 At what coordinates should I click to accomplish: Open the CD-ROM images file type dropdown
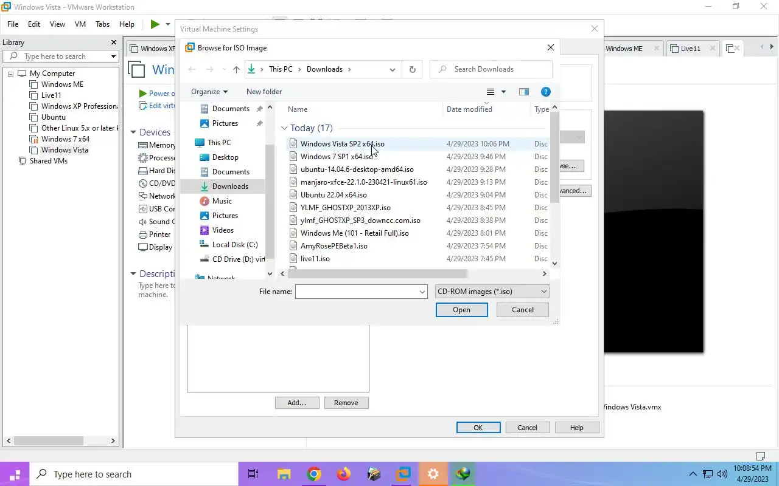tap(492, 292)
